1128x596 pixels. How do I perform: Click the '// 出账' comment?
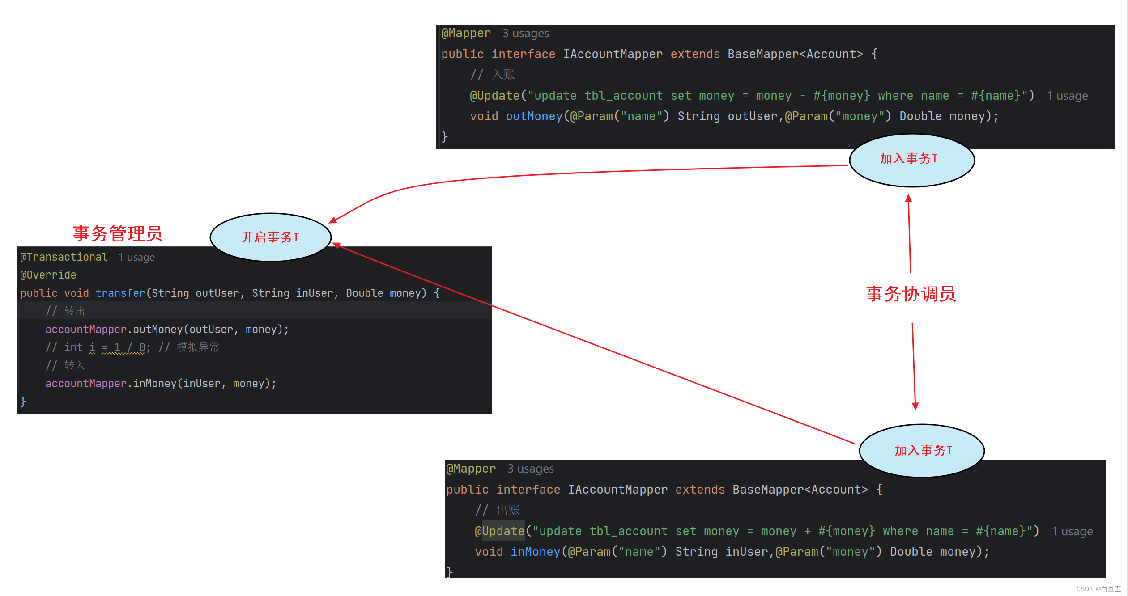tap(498, 510)
